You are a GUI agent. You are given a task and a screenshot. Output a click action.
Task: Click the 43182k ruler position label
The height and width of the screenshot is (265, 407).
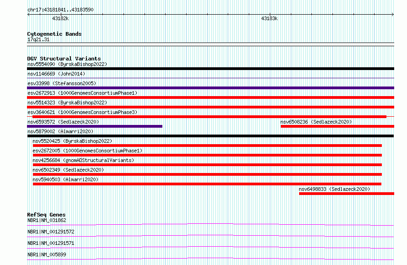coord(60,19)
